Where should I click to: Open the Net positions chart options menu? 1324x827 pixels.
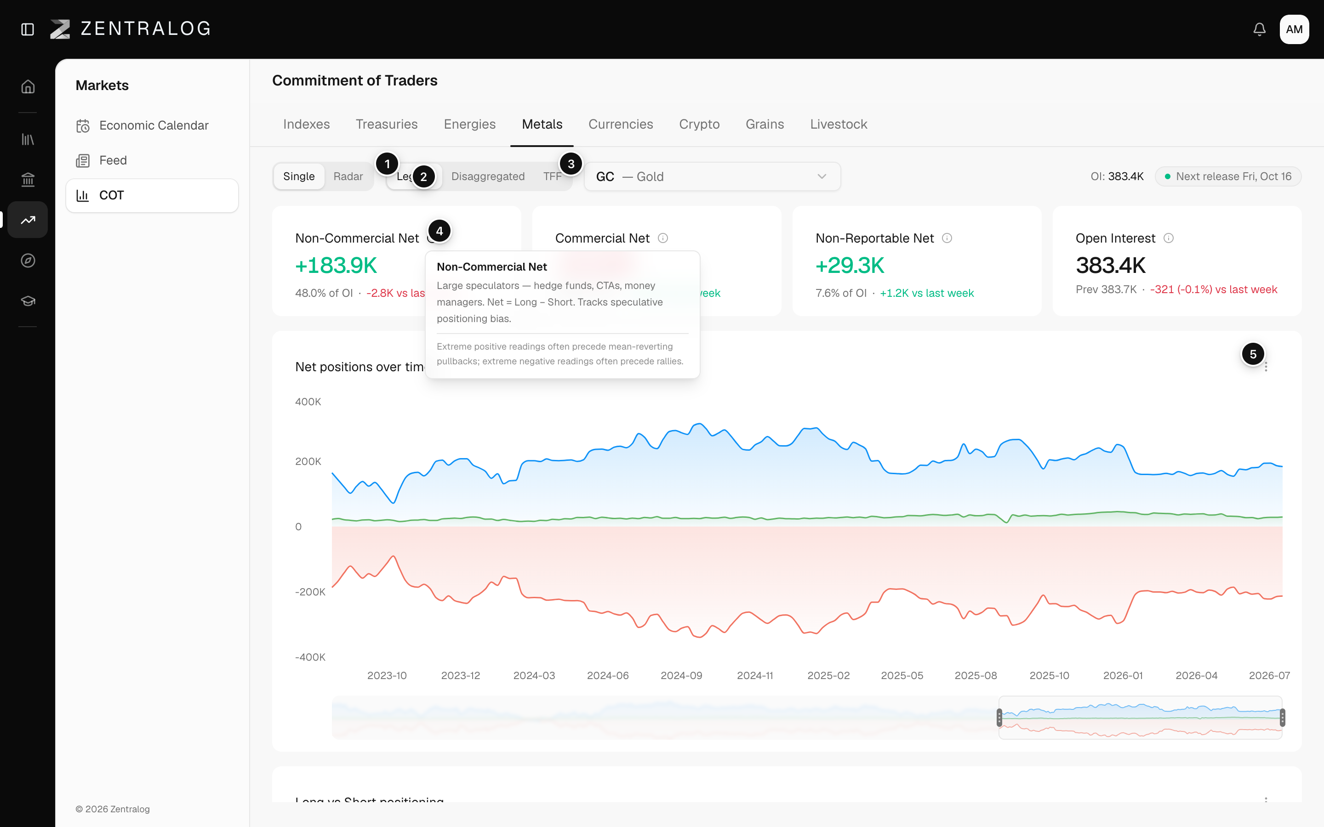[x=1266, y=367]
